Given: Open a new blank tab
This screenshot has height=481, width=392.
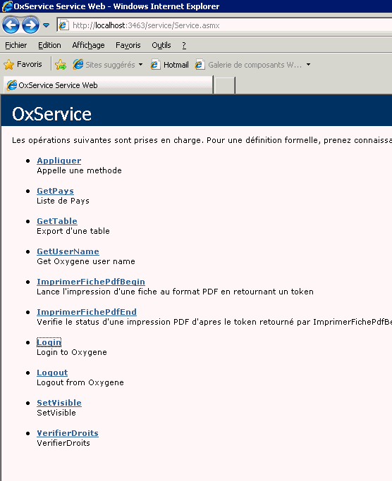Looking at the screenshot, I should click(225, 85).
